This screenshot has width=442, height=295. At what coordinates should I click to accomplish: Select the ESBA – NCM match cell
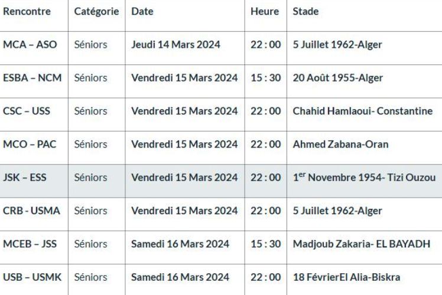32,78
